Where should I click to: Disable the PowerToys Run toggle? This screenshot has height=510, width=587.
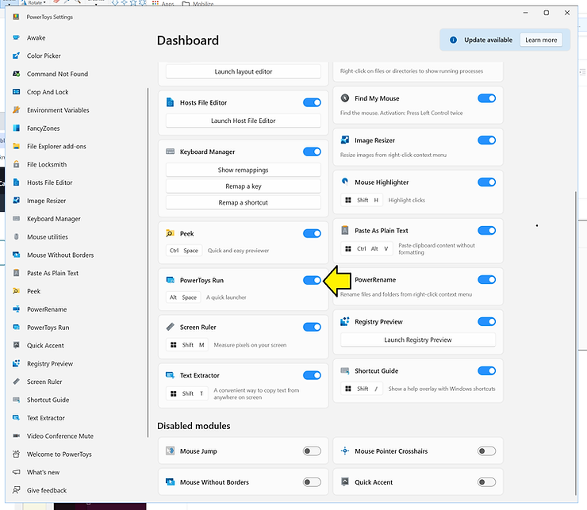(312, 280)
